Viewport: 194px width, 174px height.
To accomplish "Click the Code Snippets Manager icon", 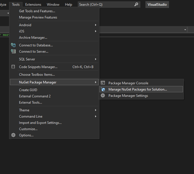I will point(13,67).
